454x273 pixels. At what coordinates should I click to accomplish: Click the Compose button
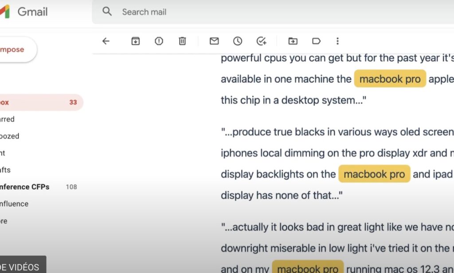coord(18,50)
